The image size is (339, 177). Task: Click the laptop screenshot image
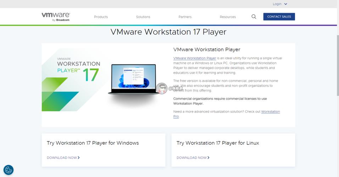click(133, 79)
